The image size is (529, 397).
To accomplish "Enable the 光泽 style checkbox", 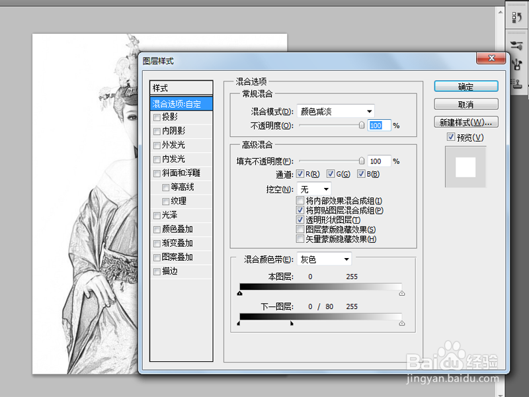I will click(x=157, y=216).
